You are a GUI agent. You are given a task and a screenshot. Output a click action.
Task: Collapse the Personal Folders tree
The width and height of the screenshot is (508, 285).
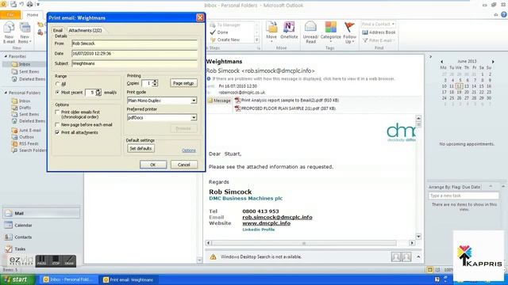click(x=6, y=93)
